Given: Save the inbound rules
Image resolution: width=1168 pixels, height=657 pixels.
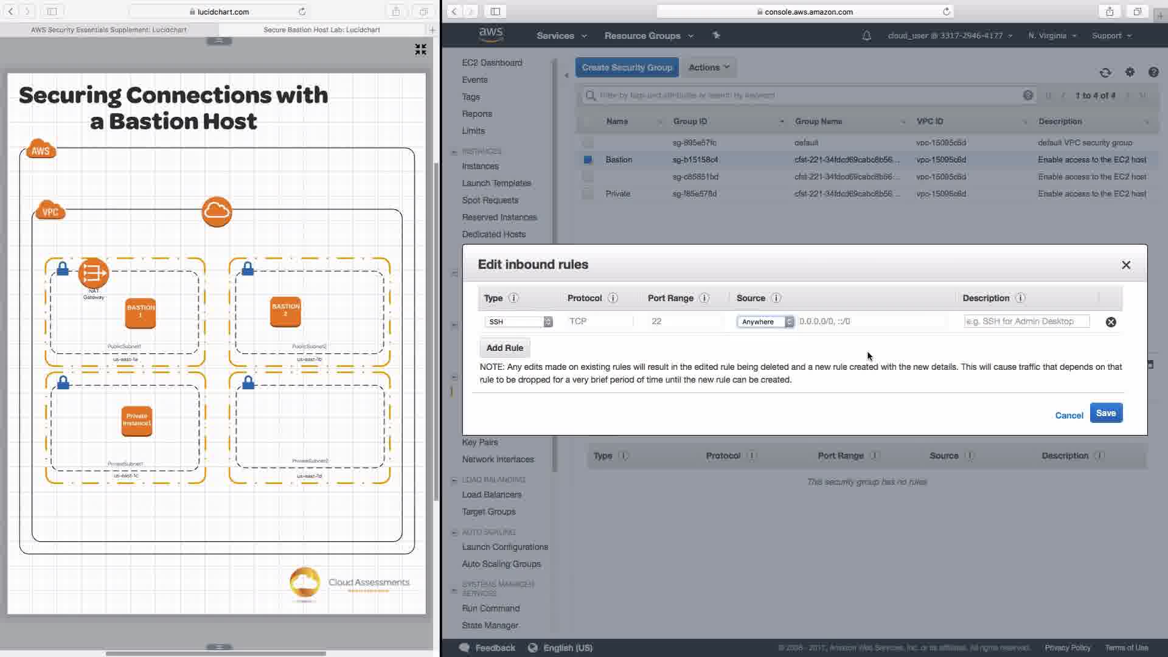Looking at the screenshot, I should [1105, 413].
